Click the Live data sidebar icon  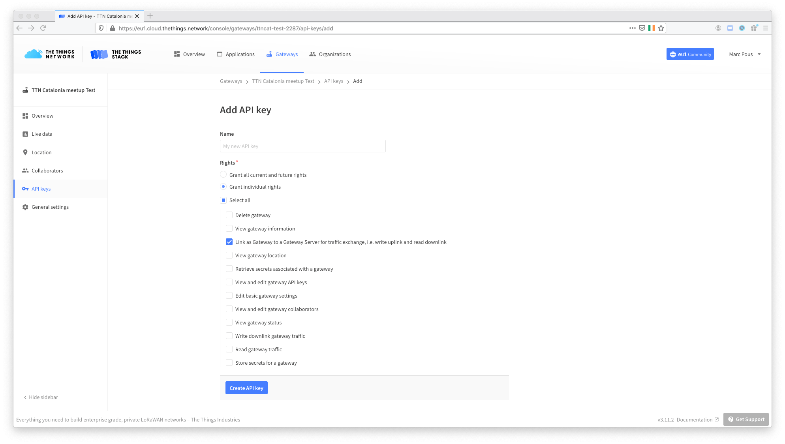coord(25,134)
